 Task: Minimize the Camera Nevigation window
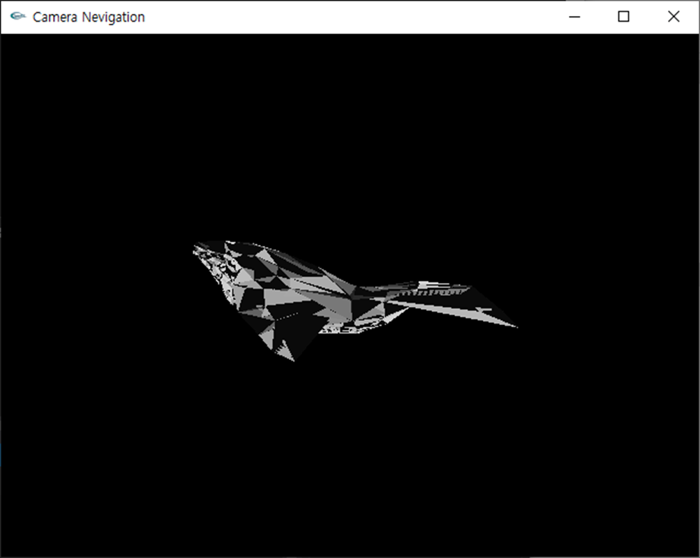pyautogui.click(x=574, y=17)
